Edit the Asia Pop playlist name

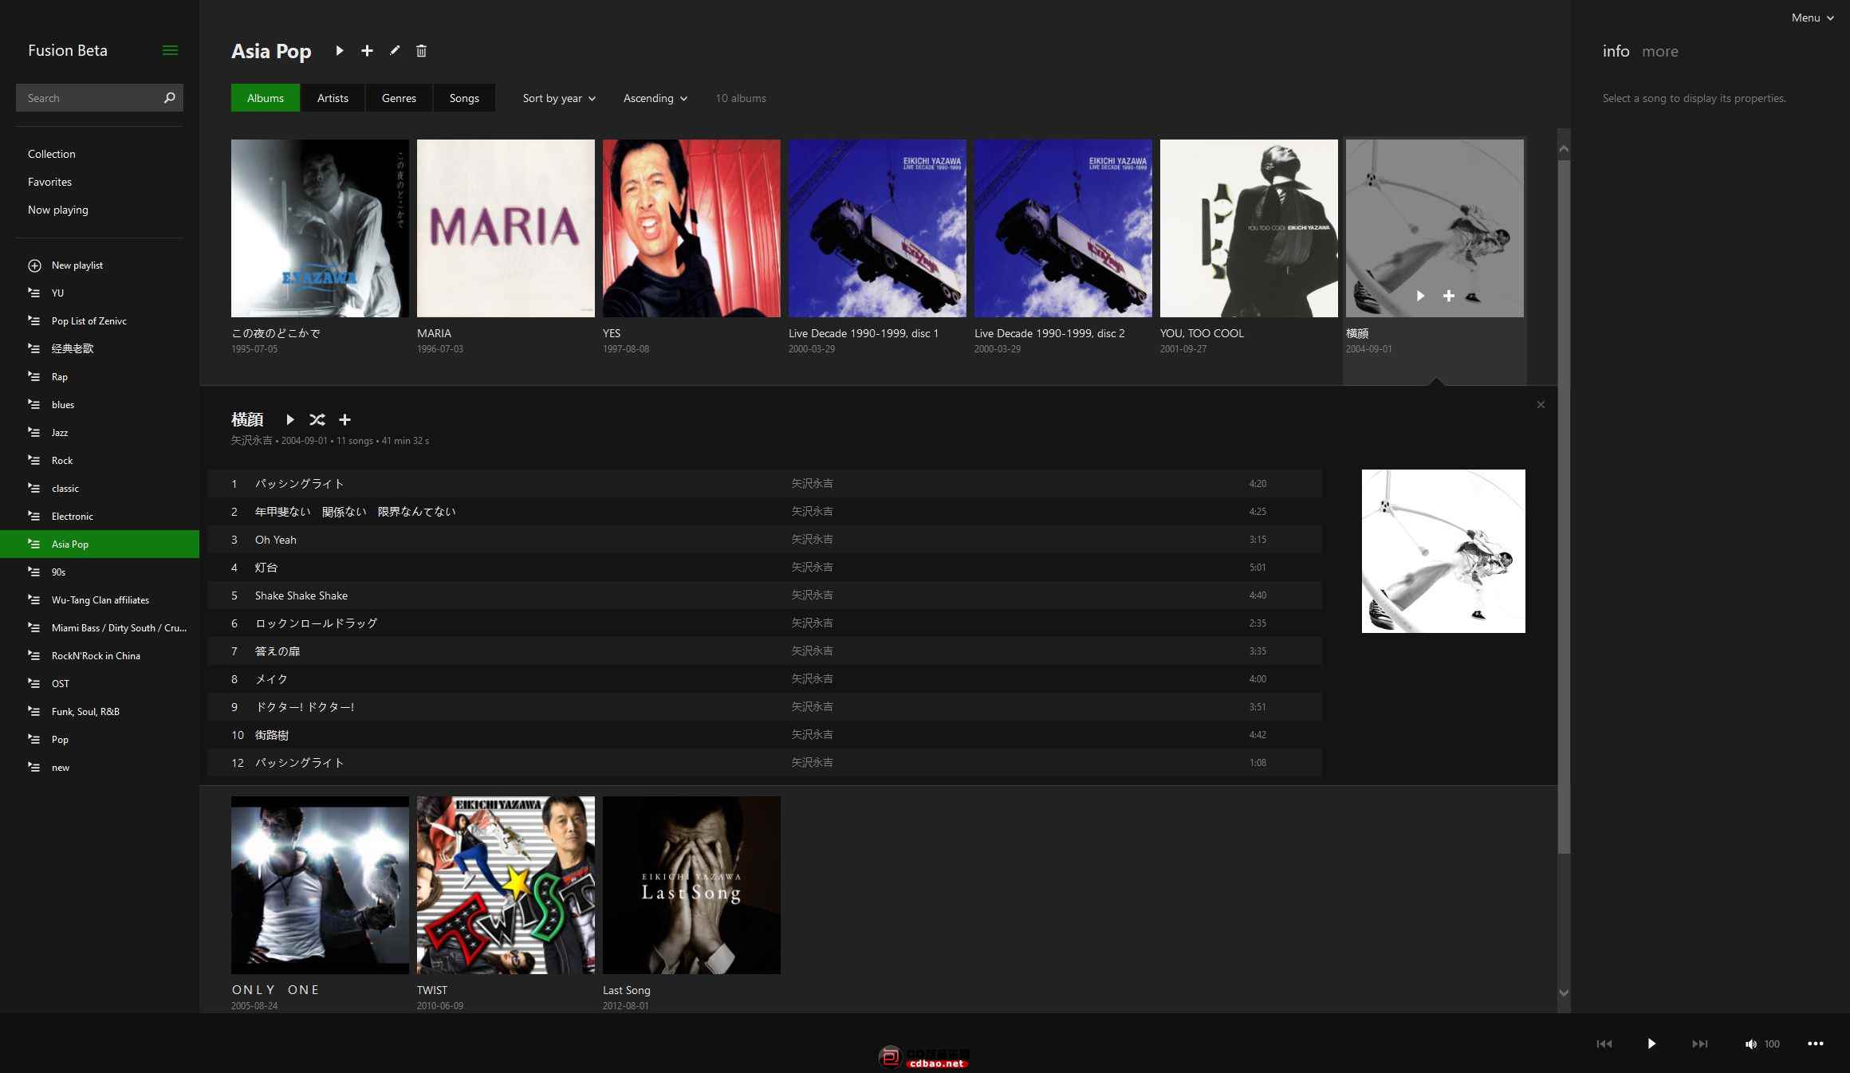click(395, 50)
